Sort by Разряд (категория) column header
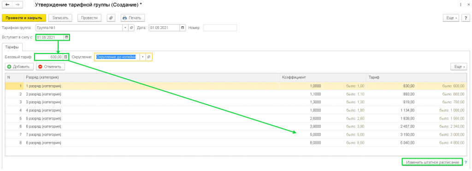Screen dimensions: 472x171 point(152,77)
